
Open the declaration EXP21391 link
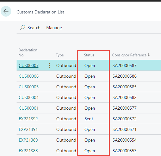pos(28,129)
